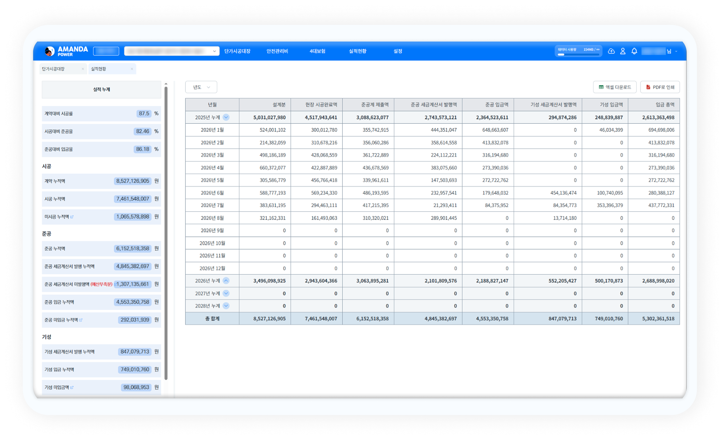Open the project selector dropdown
Image resolution: width=724 pixels, height=440 pixels.
click(x=171, y=51)
